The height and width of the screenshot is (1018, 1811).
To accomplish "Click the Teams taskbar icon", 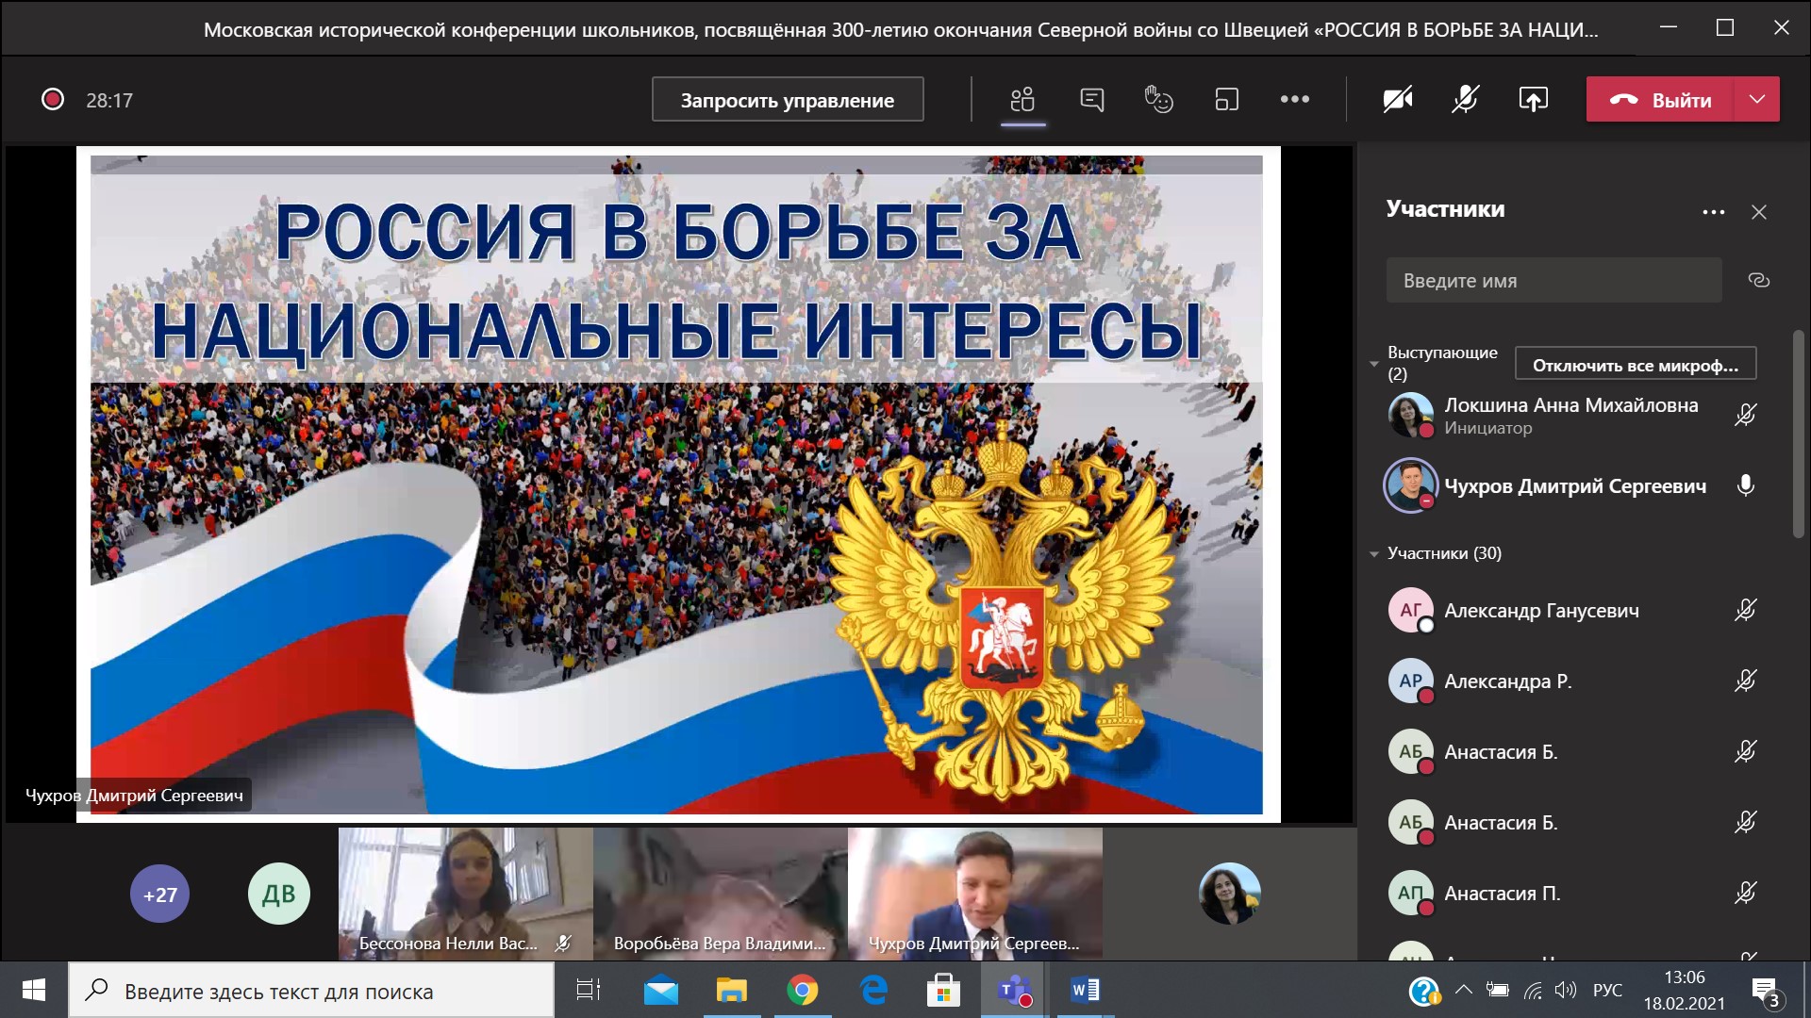I will click(x=1014, y=990).
